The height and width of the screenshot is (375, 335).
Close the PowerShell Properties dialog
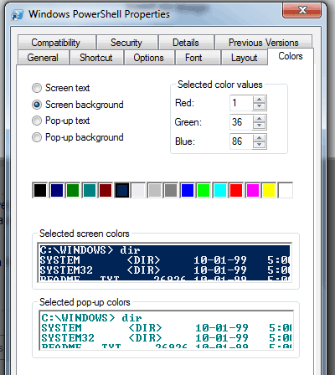pos(301,11)
